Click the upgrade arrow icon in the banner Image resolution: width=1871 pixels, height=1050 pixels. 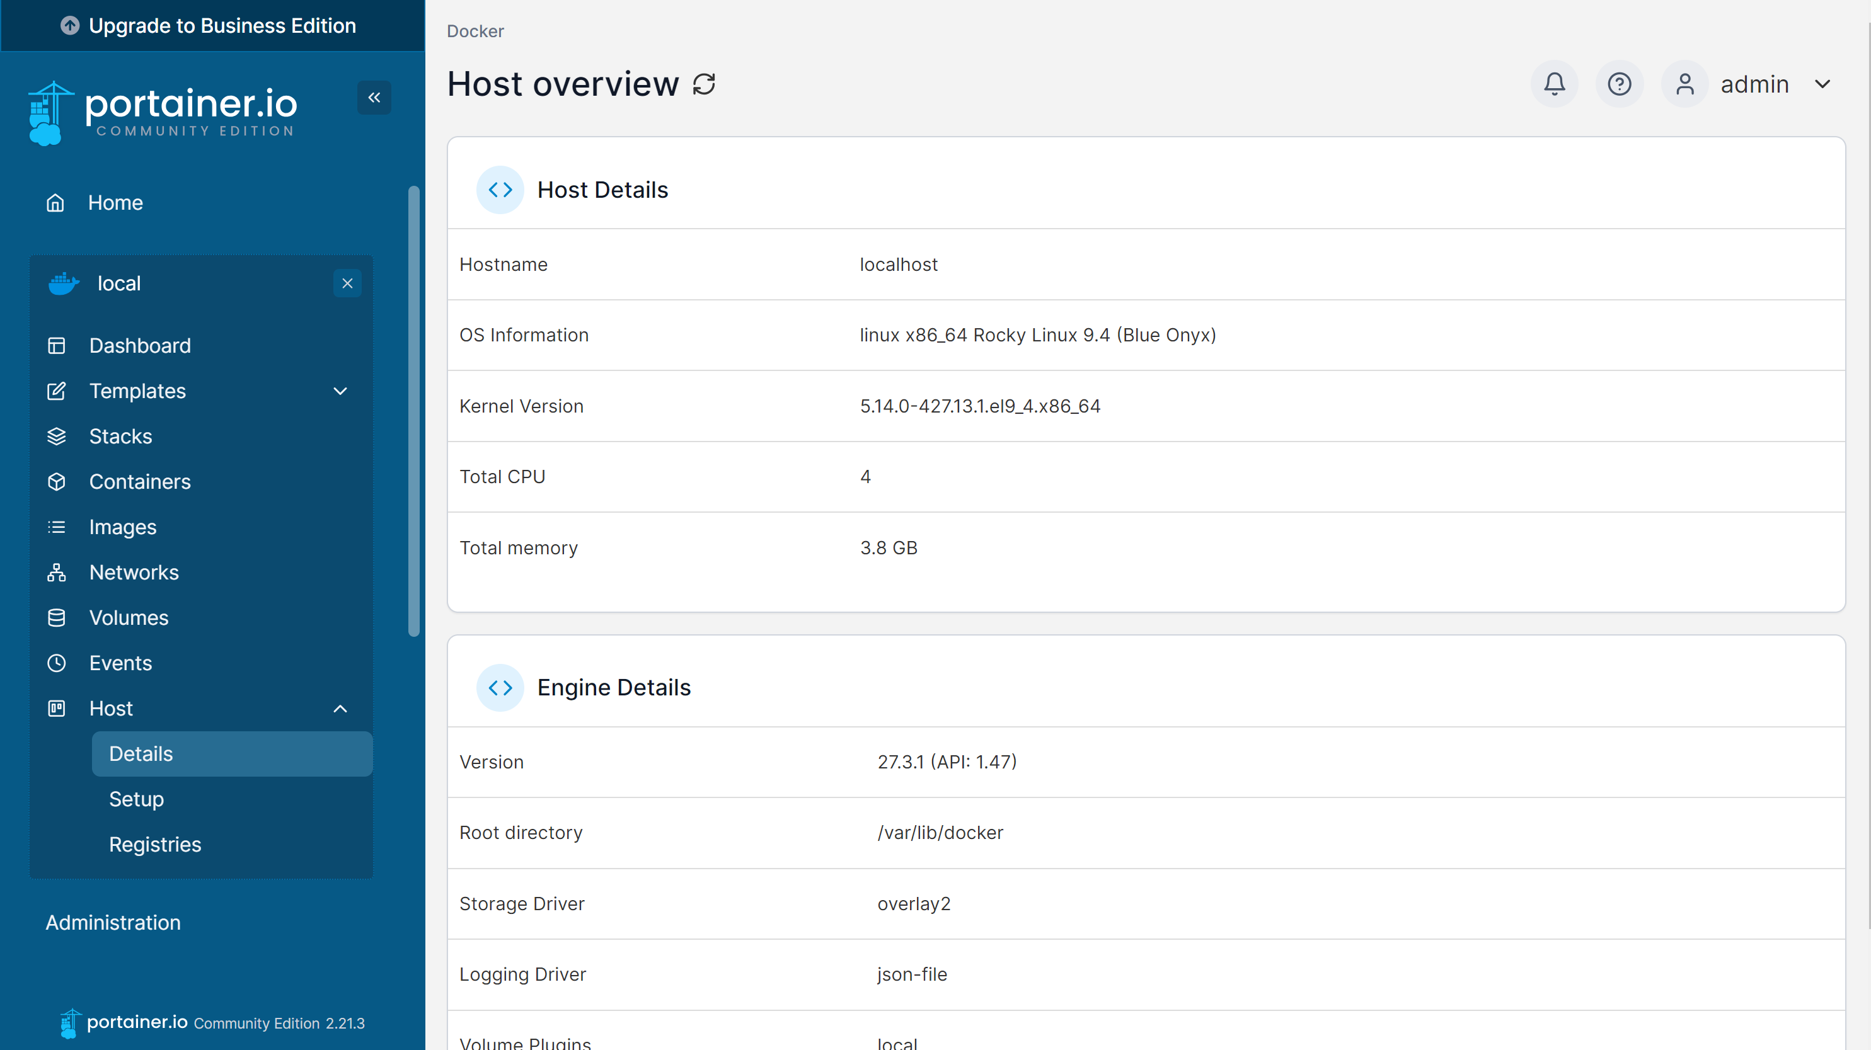pyautogui.click(x=70, y=25)
